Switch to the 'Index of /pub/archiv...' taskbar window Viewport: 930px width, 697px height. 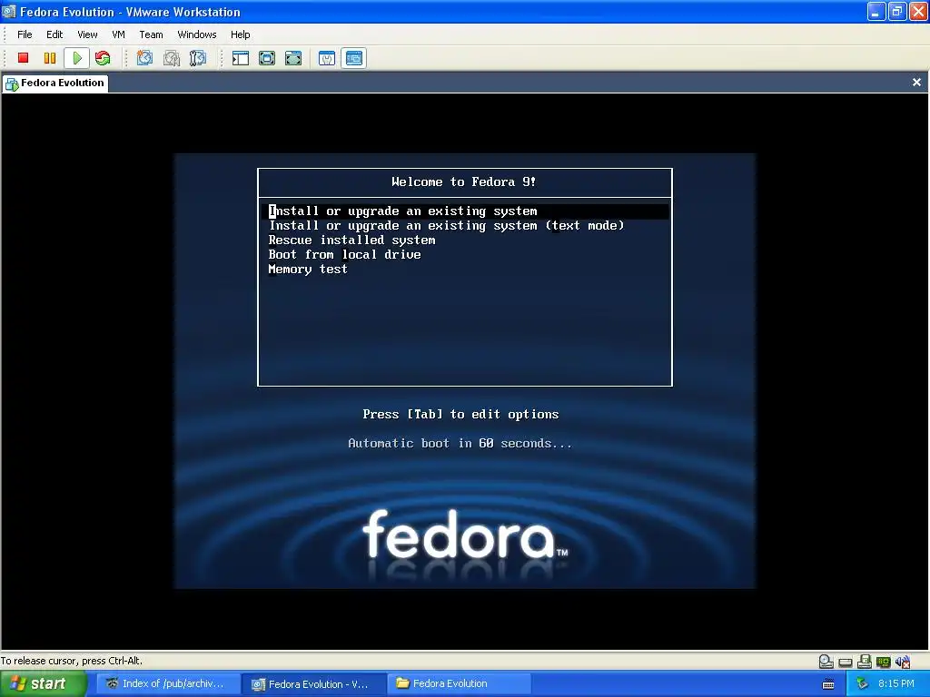pyautogui.click(x=166, y=684)
